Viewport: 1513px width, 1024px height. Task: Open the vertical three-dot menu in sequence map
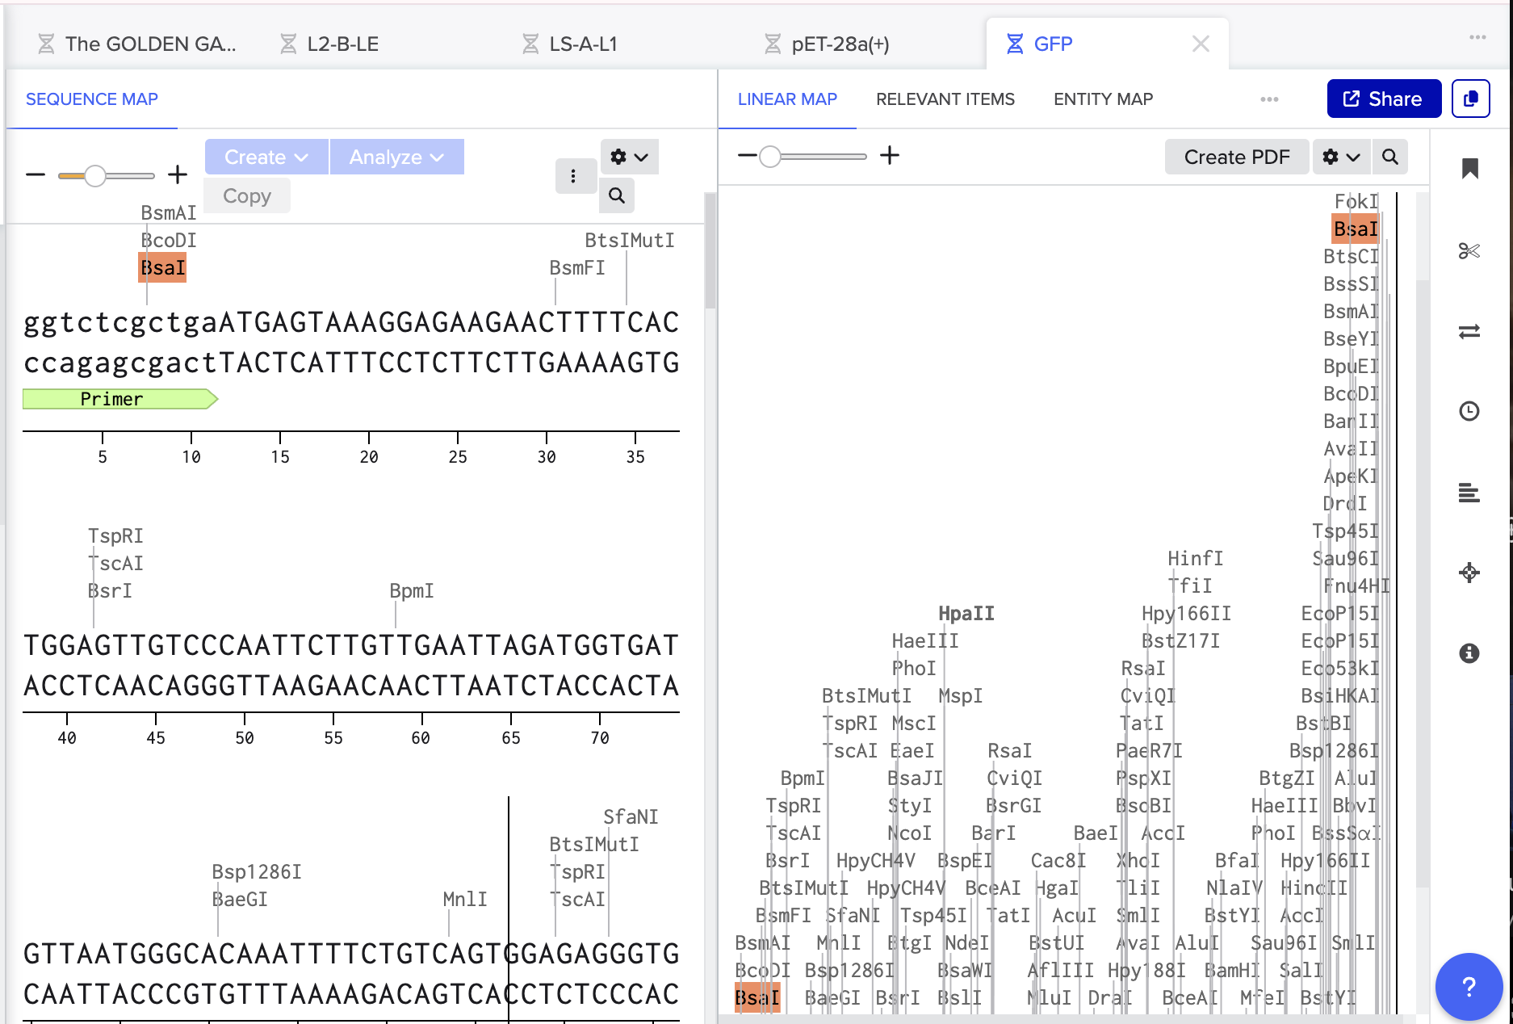[x=573, y=176]
